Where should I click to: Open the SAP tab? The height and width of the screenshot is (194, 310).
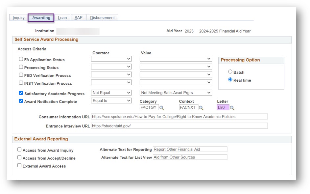[x=79, y=18]
